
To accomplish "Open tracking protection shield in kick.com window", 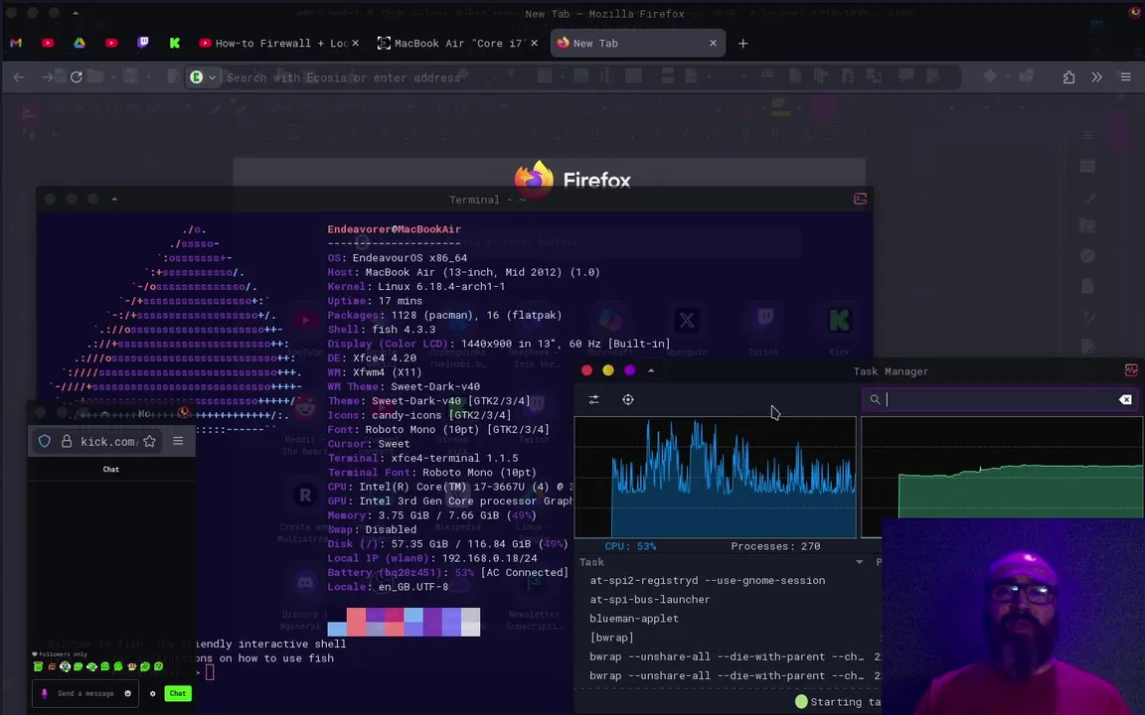I will (45, 441).
